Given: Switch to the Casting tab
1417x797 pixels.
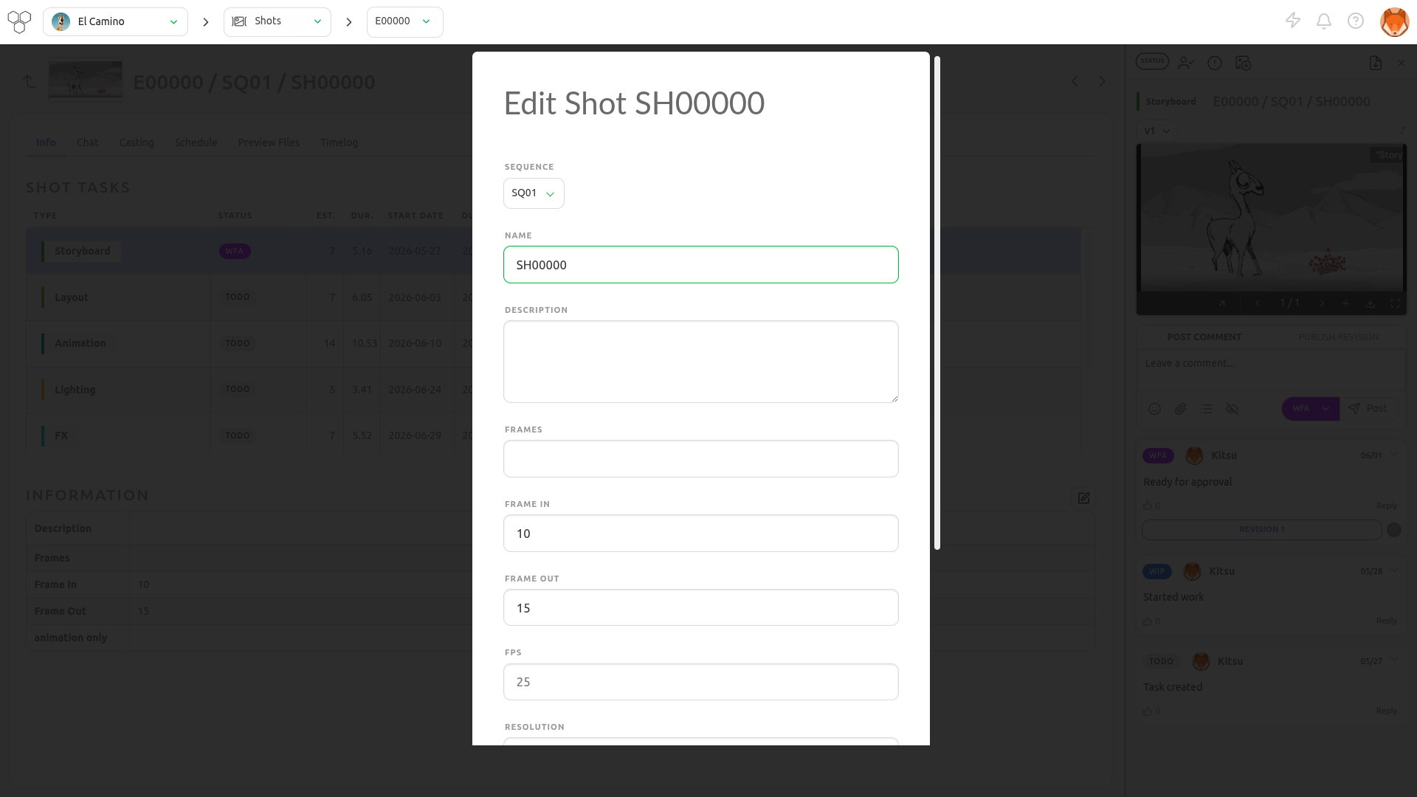Looking at the screenshot, I should (137, 142).
